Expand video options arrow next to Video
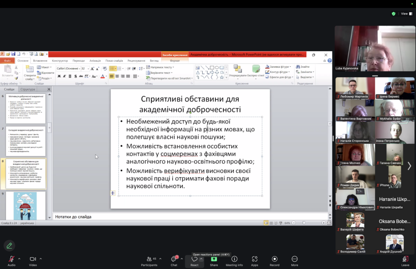416x269 pixels. (41, 258)
